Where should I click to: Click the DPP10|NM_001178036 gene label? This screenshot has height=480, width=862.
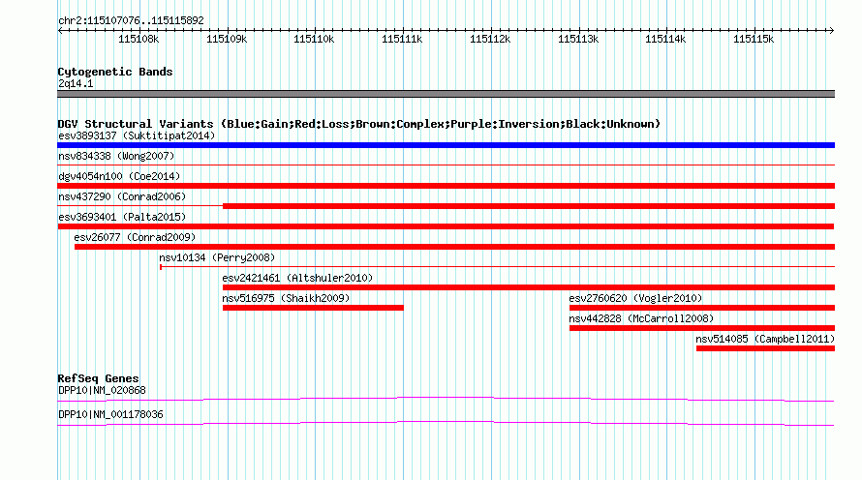click(110, 414)
